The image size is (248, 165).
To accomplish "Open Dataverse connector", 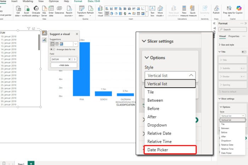I will [59, 10].
